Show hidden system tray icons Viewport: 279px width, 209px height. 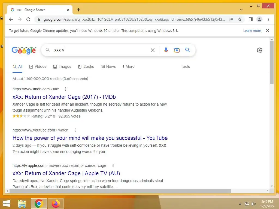(240, 204)
